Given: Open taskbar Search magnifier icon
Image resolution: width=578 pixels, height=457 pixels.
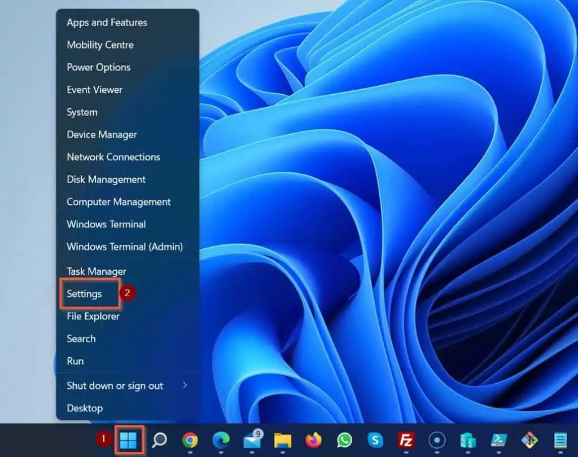Looking at the screenshot, I should [x=159, y=440].
